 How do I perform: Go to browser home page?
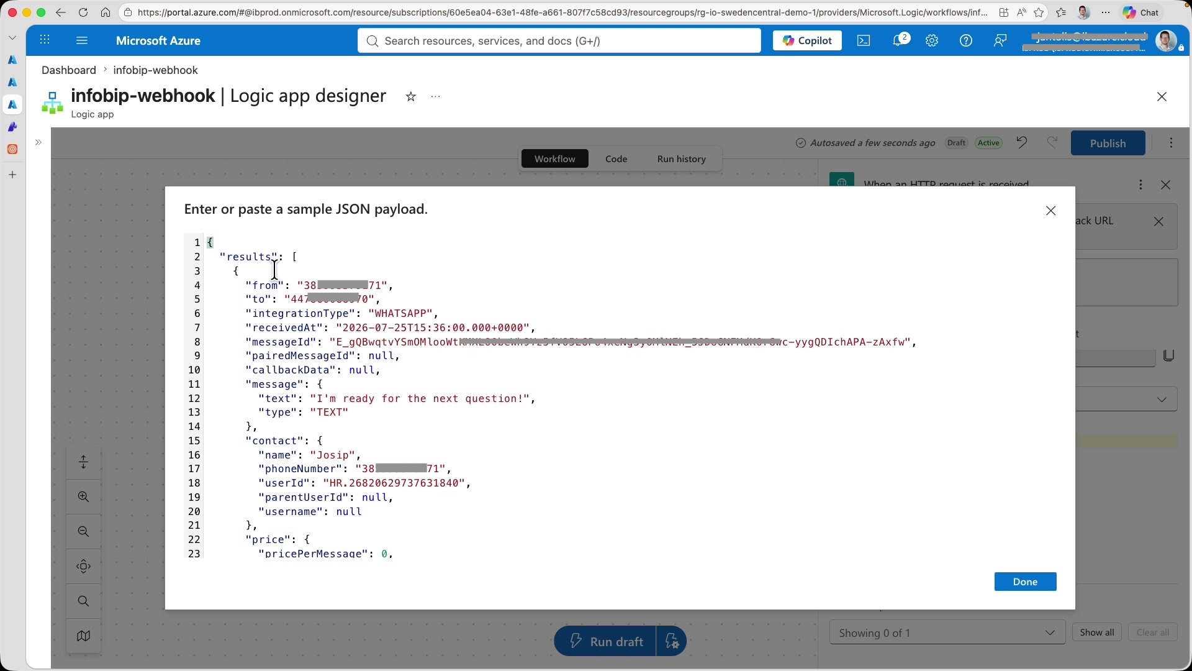pyautogui.click(x=106, y=12)
